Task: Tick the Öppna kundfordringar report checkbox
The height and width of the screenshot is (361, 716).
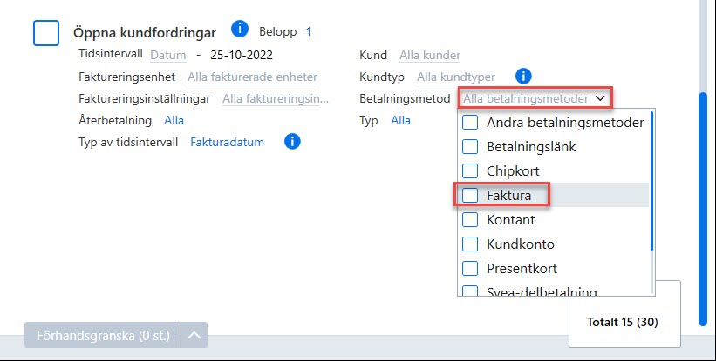Action: click(46, 33)
